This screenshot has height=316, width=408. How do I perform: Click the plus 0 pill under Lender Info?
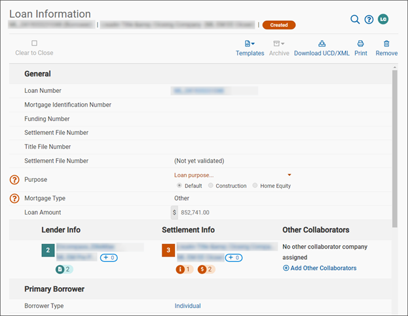click(109, 258)
